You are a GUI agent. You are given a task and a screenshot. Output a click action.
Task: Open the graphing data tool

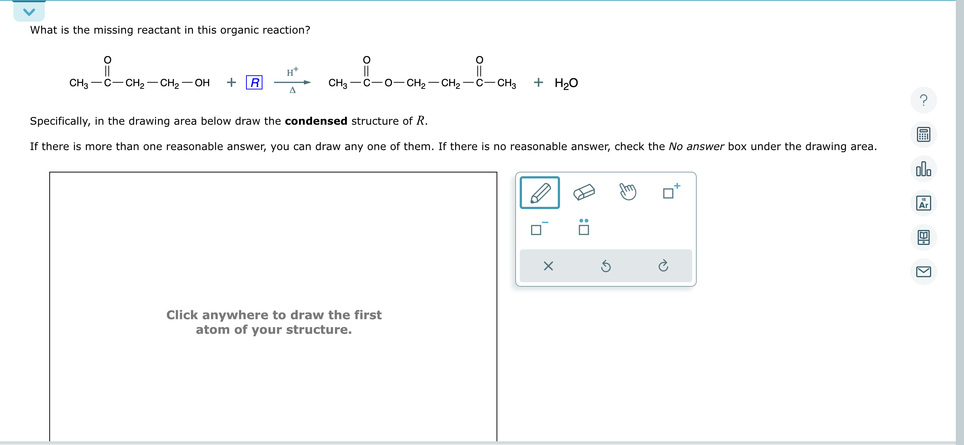(923, 169)
